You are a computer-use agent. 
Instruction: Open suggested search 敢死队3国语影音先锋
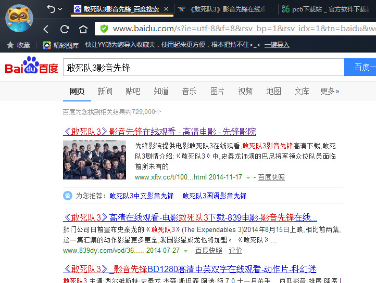pos(215,196)
